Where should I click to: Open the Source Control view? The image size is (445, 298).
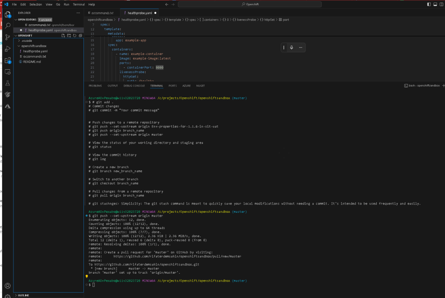coord(8,37)
